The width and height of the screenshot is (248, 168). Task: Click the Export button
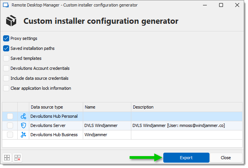coord(186,158)
